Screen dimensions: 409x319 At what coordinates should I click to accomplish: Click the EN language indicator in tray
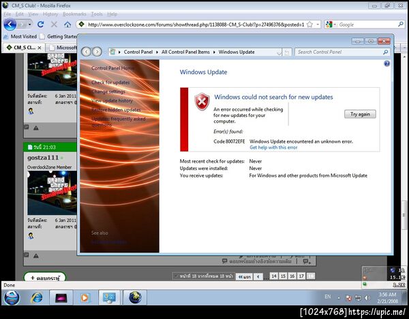(328, 297)
